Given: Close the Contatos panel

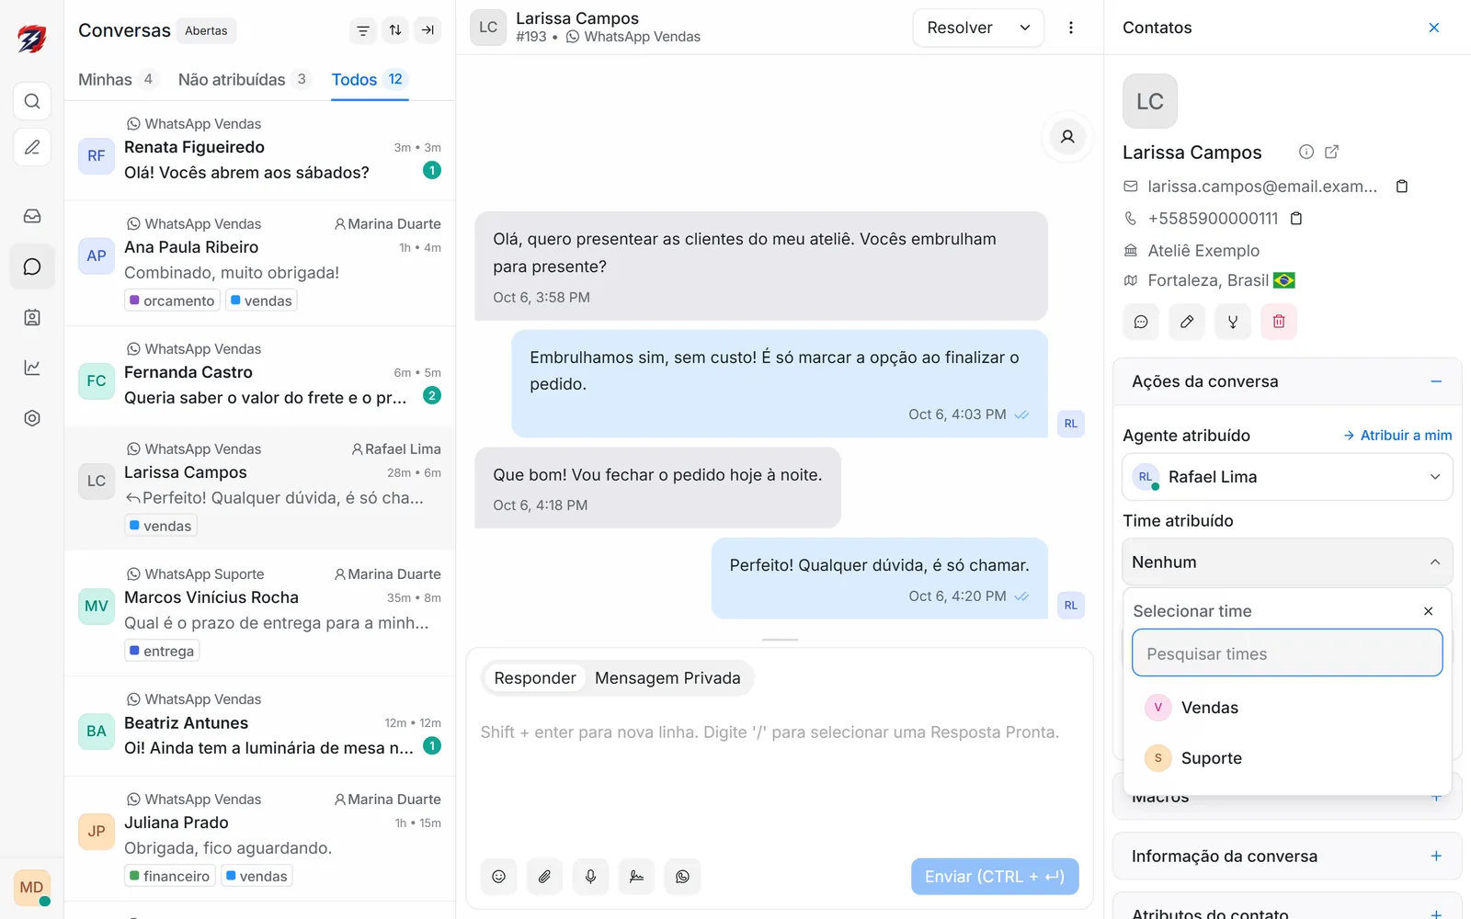Looking at the screenshot, I should pyautogui.click(x=1433, y=28).
